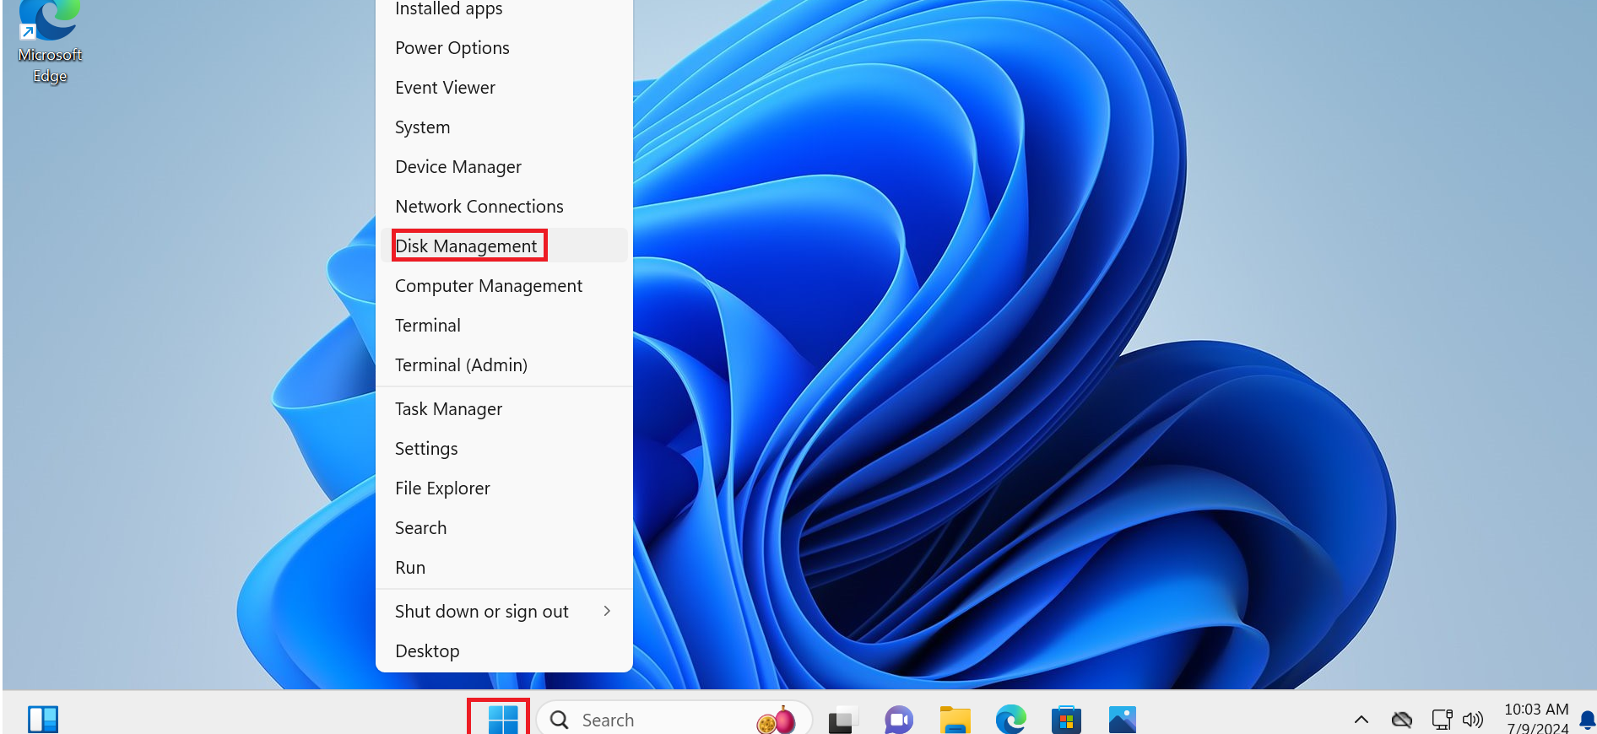
Task: Expand the Shut down or sign out submenu
Action: (504, 611)
